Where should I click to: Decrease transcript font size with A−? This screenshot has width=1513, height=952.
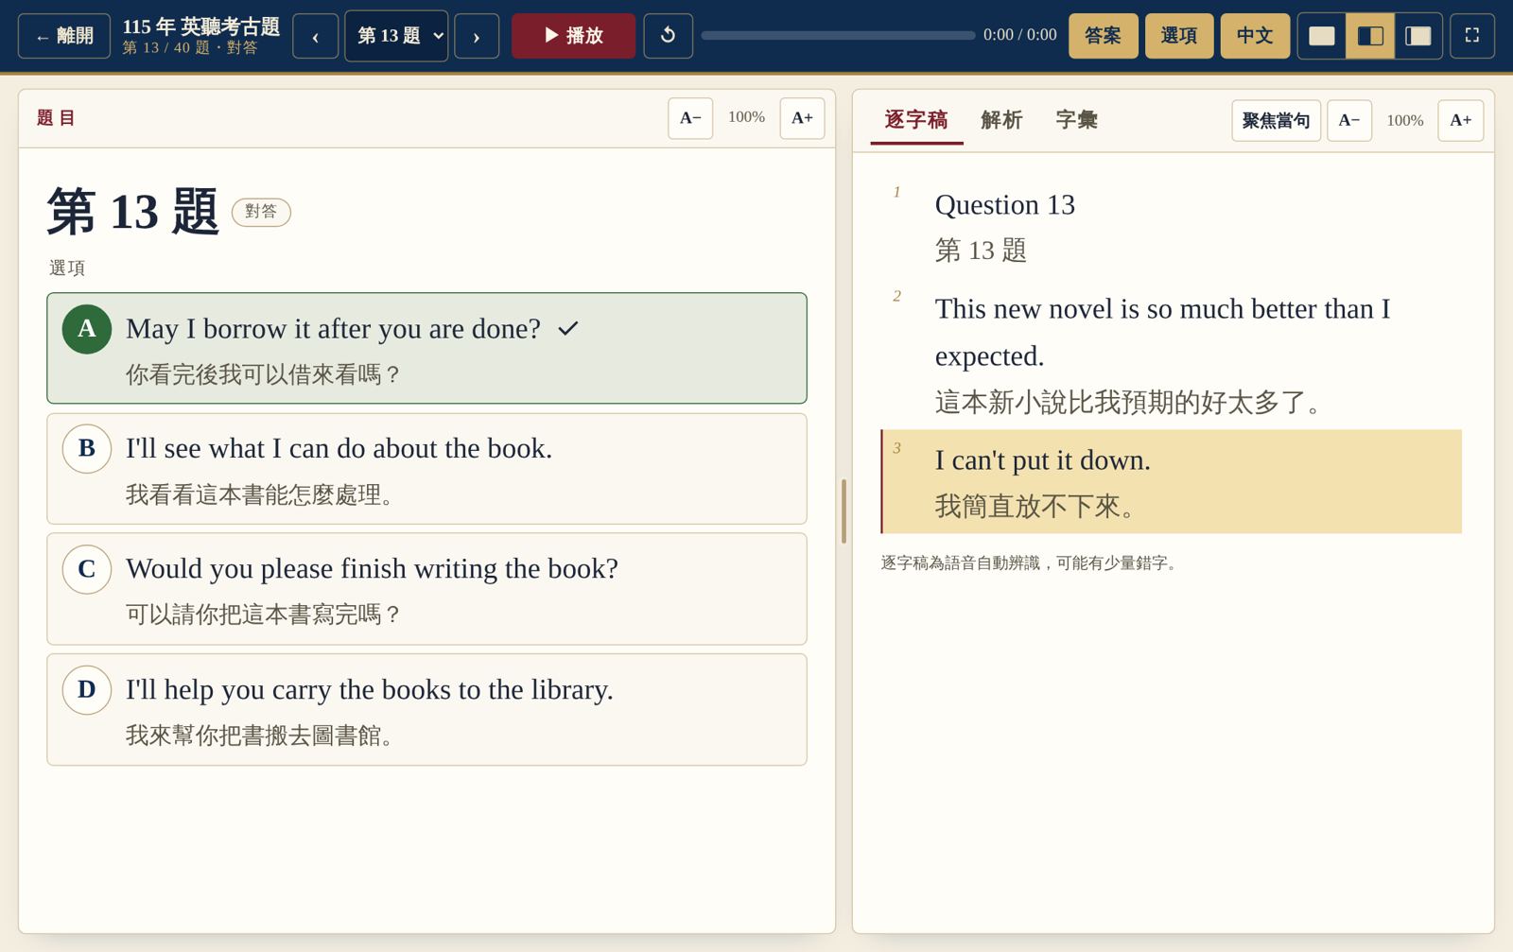(x=1349, y=120)
